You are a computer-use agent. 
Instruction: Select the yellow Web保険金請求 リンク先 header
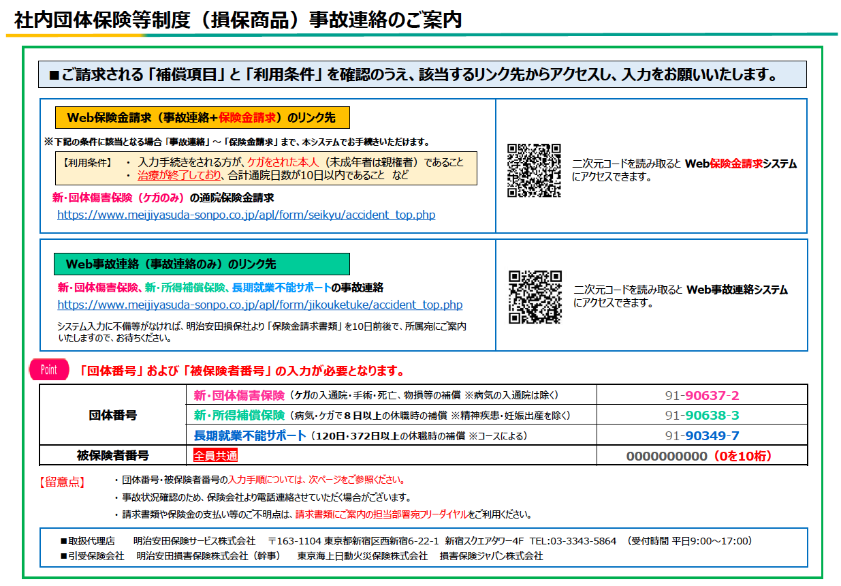(x=202, y=117)
